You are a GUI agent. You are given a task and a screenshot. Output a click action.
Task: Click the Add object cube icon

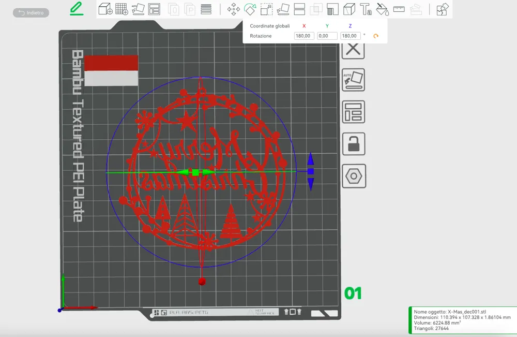pos(105,9)
